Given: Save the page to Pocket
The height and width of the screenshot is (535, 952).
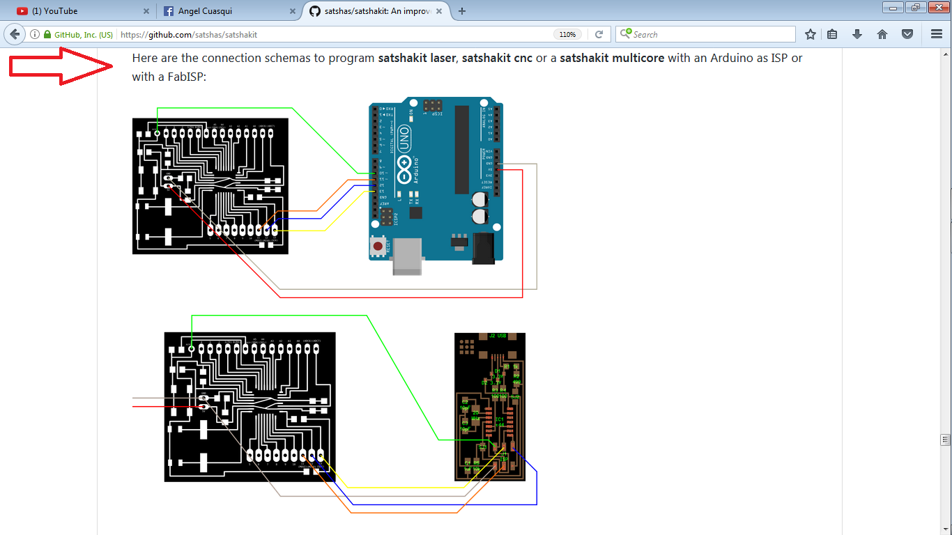Looking at the screenshot, I should point(907,34).
